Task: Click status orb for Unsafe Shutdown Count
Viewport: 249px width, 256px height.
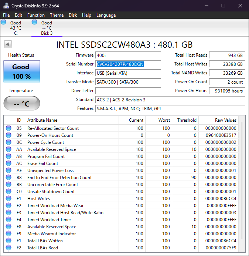Action: [8, 191]
